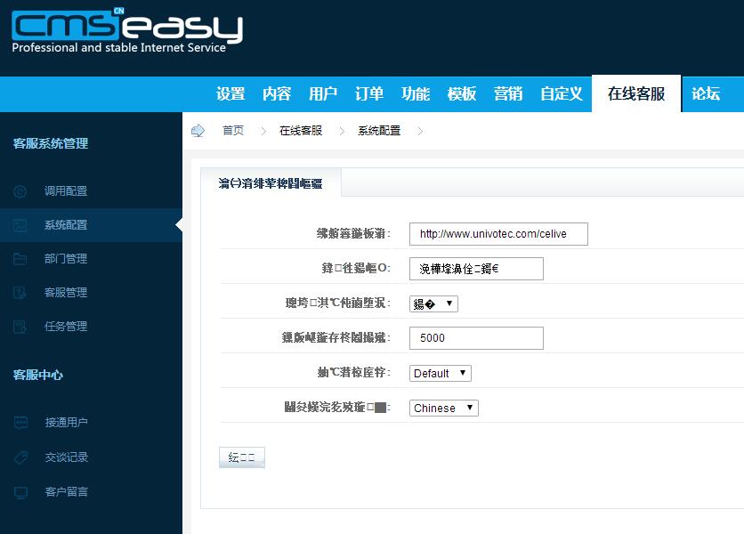Screen dimensions: 744x534
Task: Open the Default dropdown
Action: [440, 373]
